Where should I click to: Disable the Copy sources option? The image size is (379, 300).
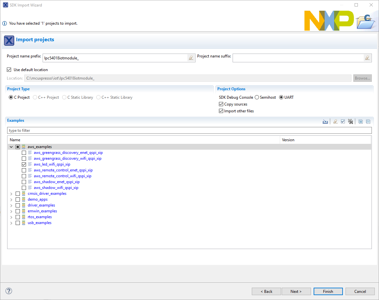point(221,104)
